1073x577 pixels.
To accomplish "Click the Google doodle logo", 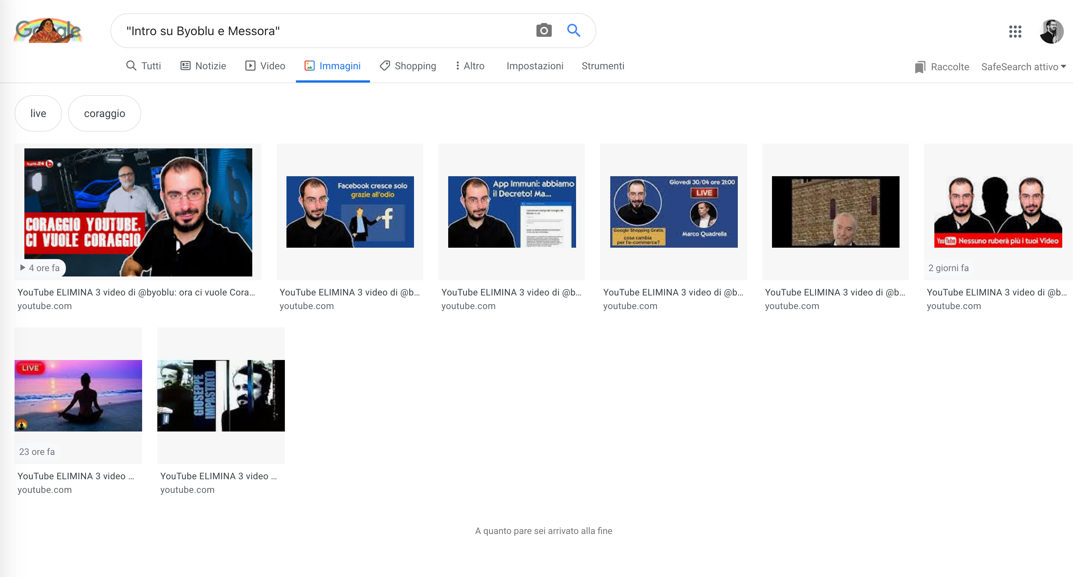I will pyautogui.click(x=48, y=30).
